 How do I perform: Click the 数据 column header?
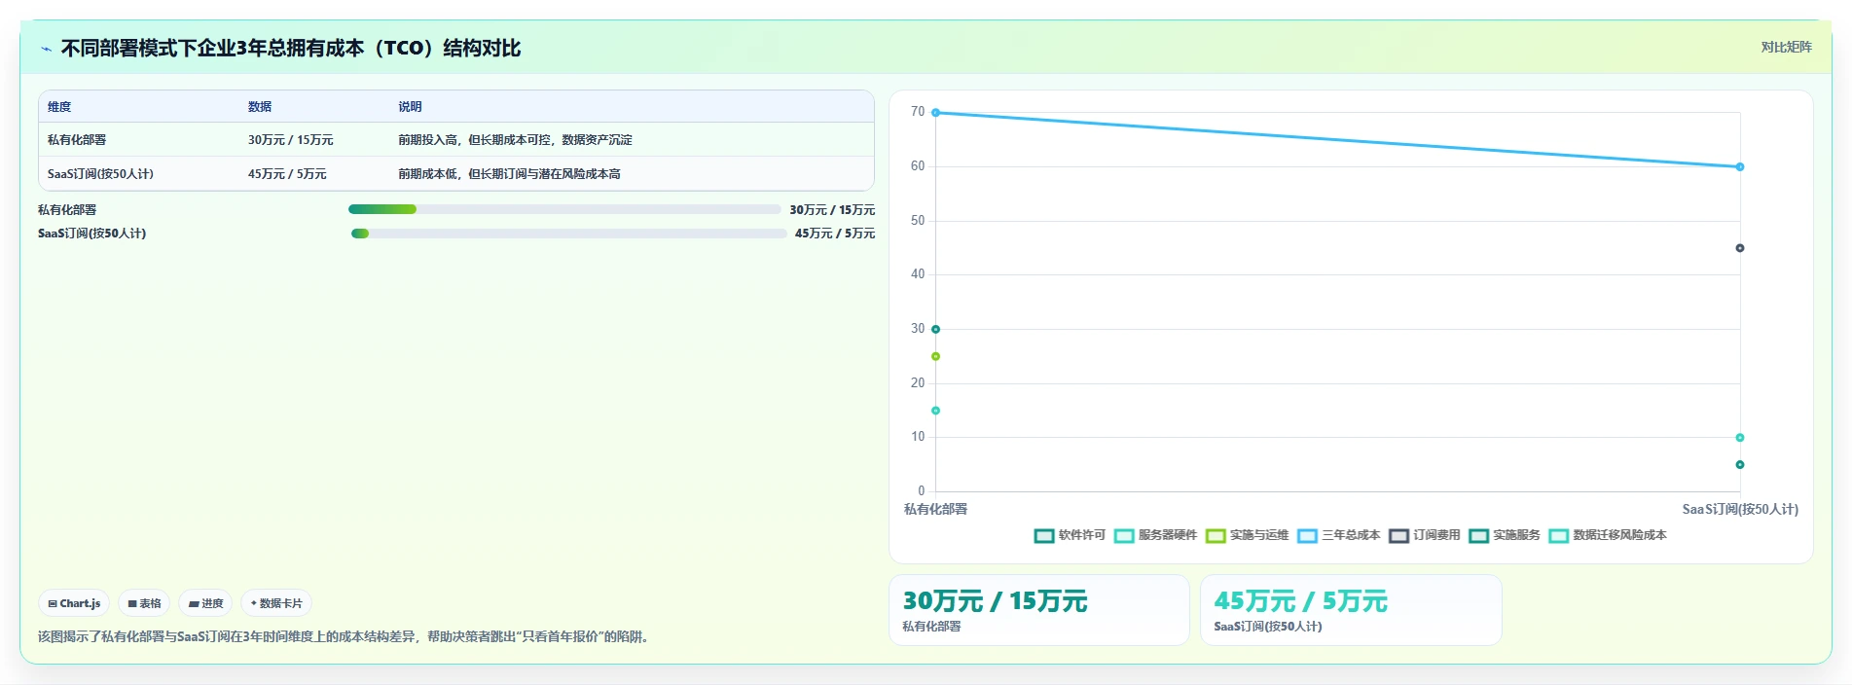(x=260, y=107)
